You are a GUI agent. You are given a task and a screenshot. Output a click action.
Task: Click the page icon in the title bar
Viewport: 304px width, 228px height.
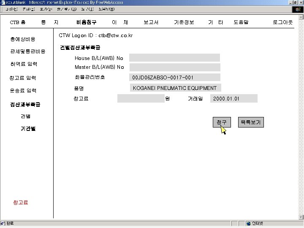point(3,3)
